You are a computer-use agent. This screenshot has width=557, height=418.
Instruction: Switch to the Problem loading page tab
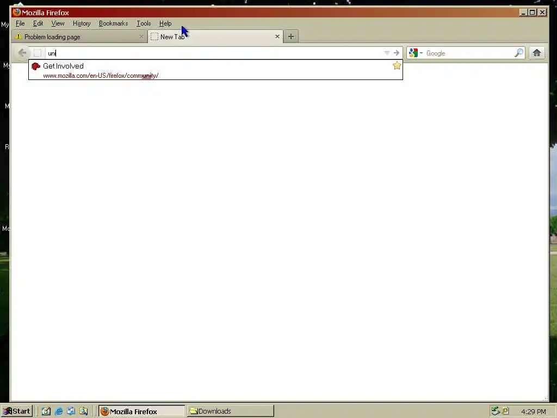pos(79,36)
